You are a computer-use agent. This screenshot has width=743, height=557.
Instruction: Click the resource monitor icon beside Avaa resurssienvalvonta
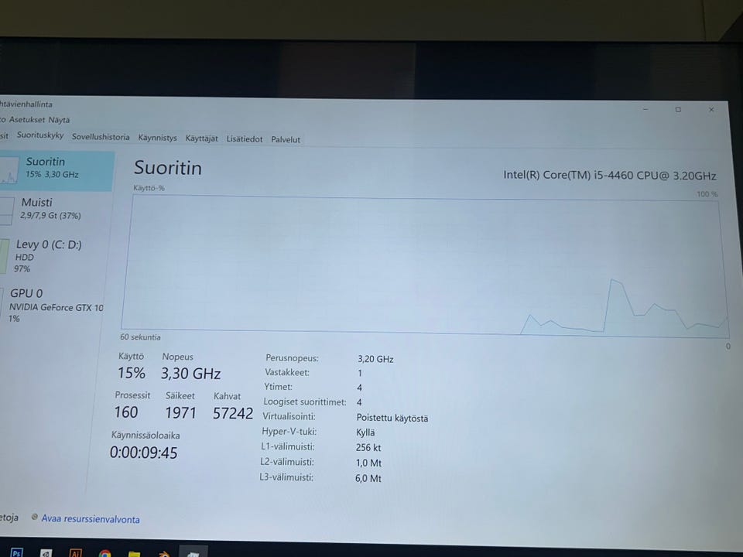tap(34, 517)
